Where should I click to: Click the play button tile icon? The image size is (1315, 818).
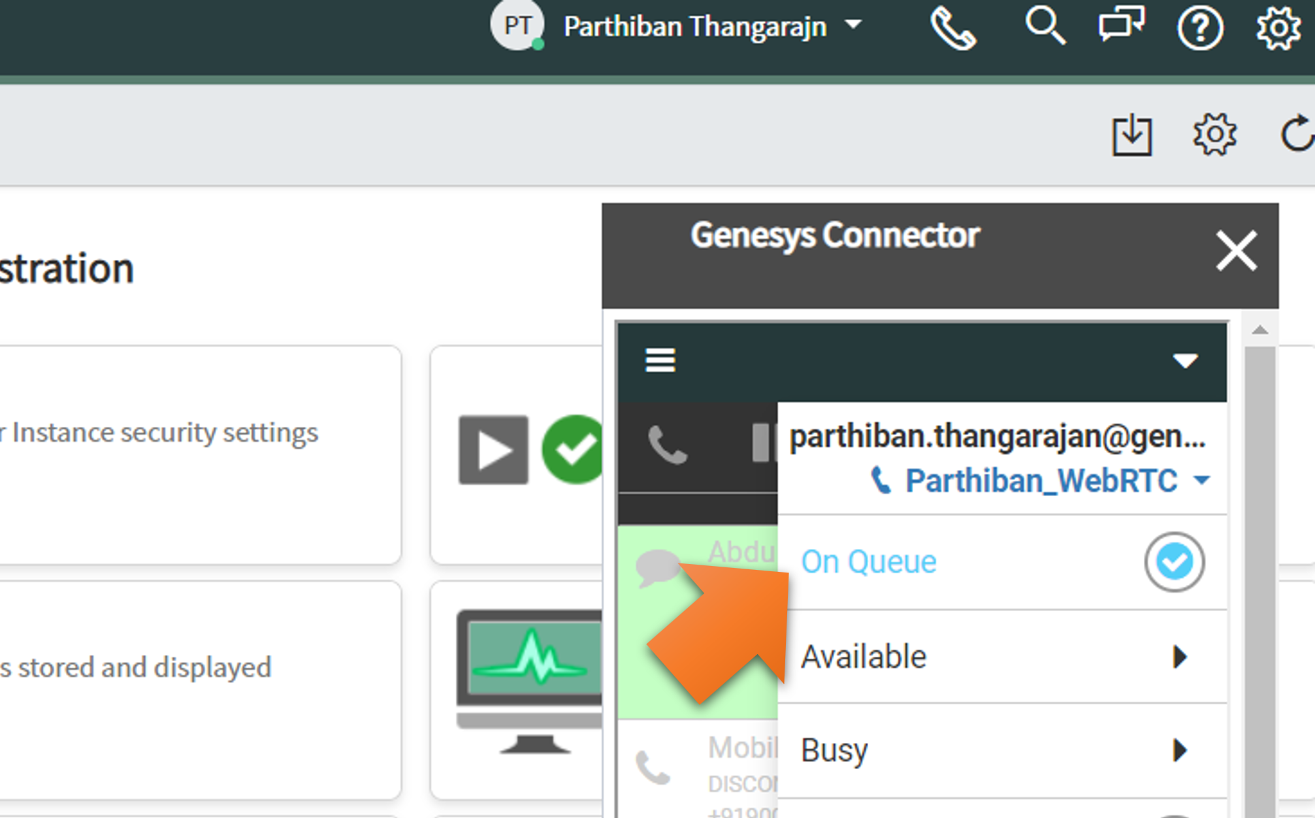pos(493,450)
